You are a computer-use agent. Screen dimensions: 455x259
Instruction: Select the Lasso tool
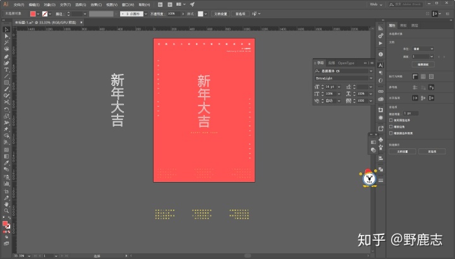pos(6,49)
